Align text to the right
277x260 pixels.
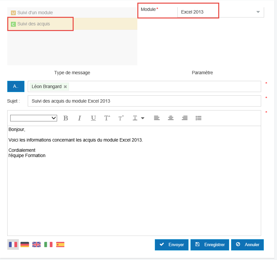185,118
